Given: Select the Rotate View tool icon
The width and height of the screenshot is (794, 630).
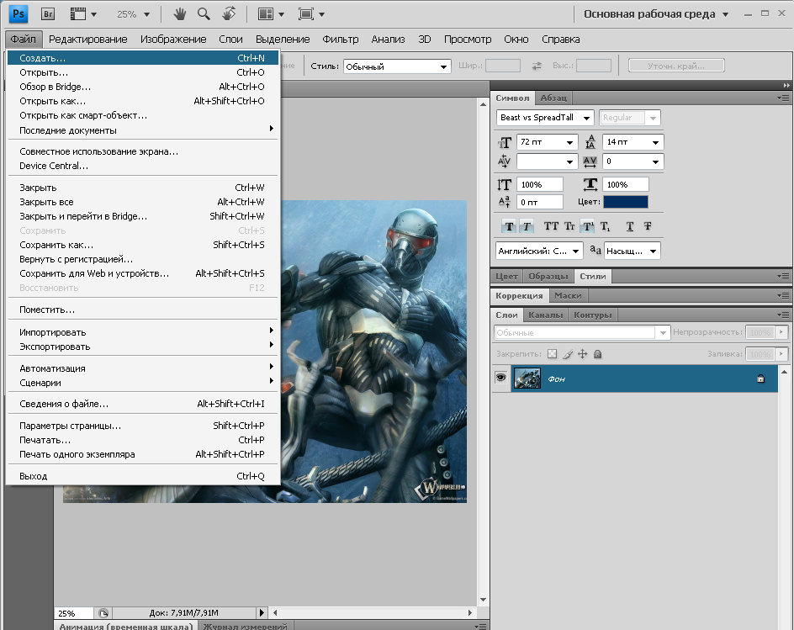Looking at the screenshot, I should pos(229,14).
